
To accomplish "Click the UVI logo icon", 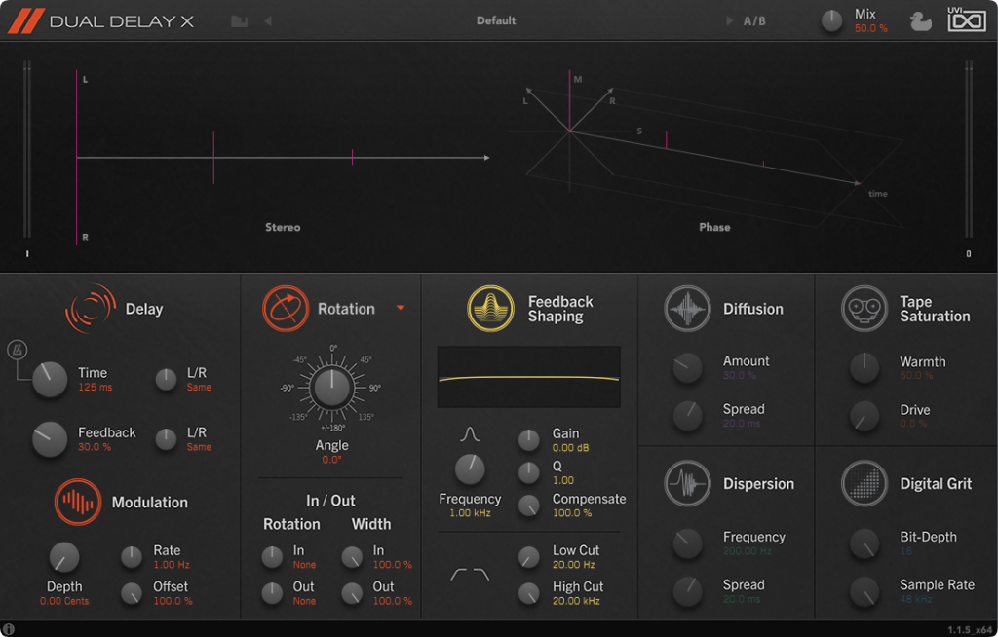I will (x=966, y=19).
